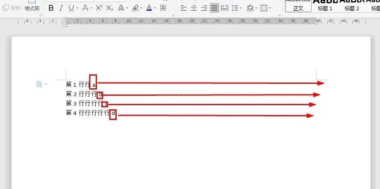Click 格式刷 format painter
380x189 pixels.
point(32,9)
